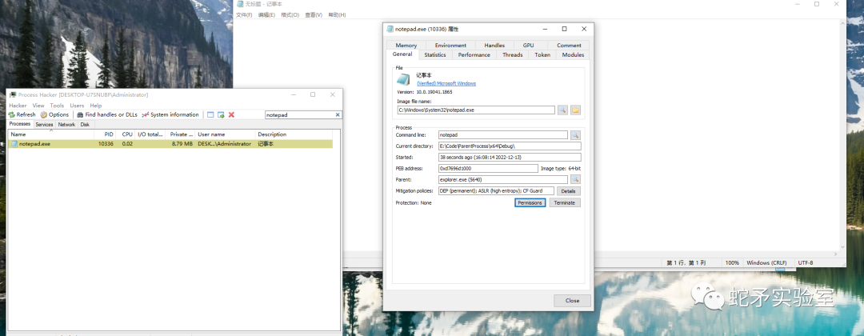Image resolution: width=864 pixels, height=336 pixels.
Task: Open the 编辑(E) menu in Notepad
Action: (266, 15)
